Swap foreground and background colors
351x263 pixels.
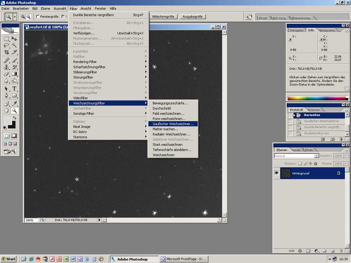pos(15,118)
